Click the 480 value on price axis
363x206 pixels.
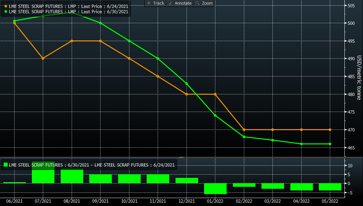click(x=351, y=94)
